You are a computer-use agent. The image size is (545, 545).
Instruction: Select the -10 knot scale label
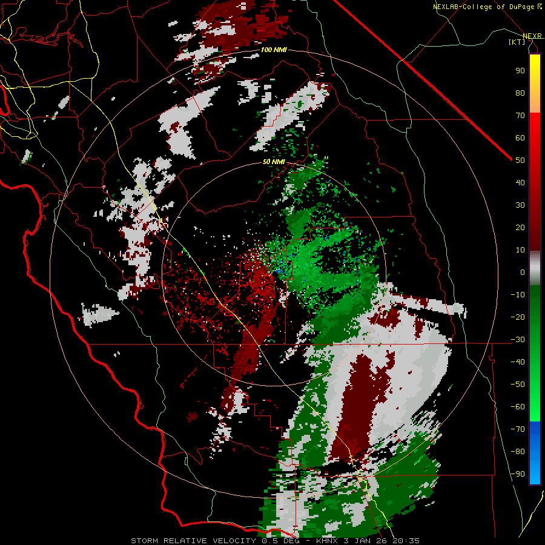pos(518,295)
